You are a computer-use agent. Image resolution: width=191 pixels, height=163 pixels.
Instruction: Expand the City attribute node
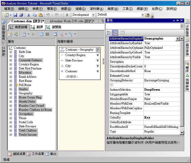(x=11, y=56)
